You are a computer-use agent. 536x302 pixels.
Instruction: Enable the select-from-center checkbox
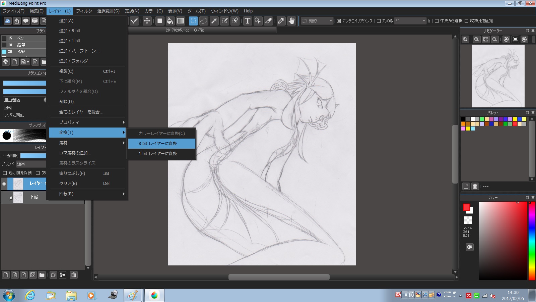pos(437,21)
